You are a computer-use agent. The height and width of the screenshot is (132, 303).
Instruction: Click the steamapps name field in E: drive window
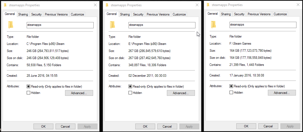coord(162,25)
